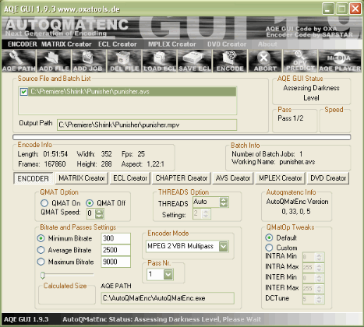The width and height of the screenshot is (364, 327).
Task: Click the ADD JOB toolbar icon
Action: point(89,62)
